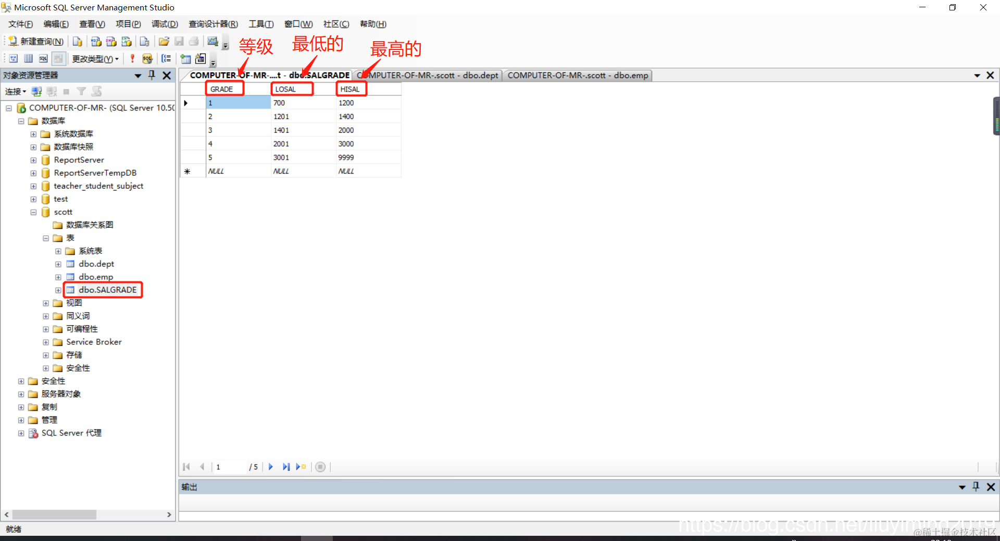Viewport: 1000px width, 541px height.
Task: Click the script icon right of the filter funnel
Action: (x=96, y=92)
